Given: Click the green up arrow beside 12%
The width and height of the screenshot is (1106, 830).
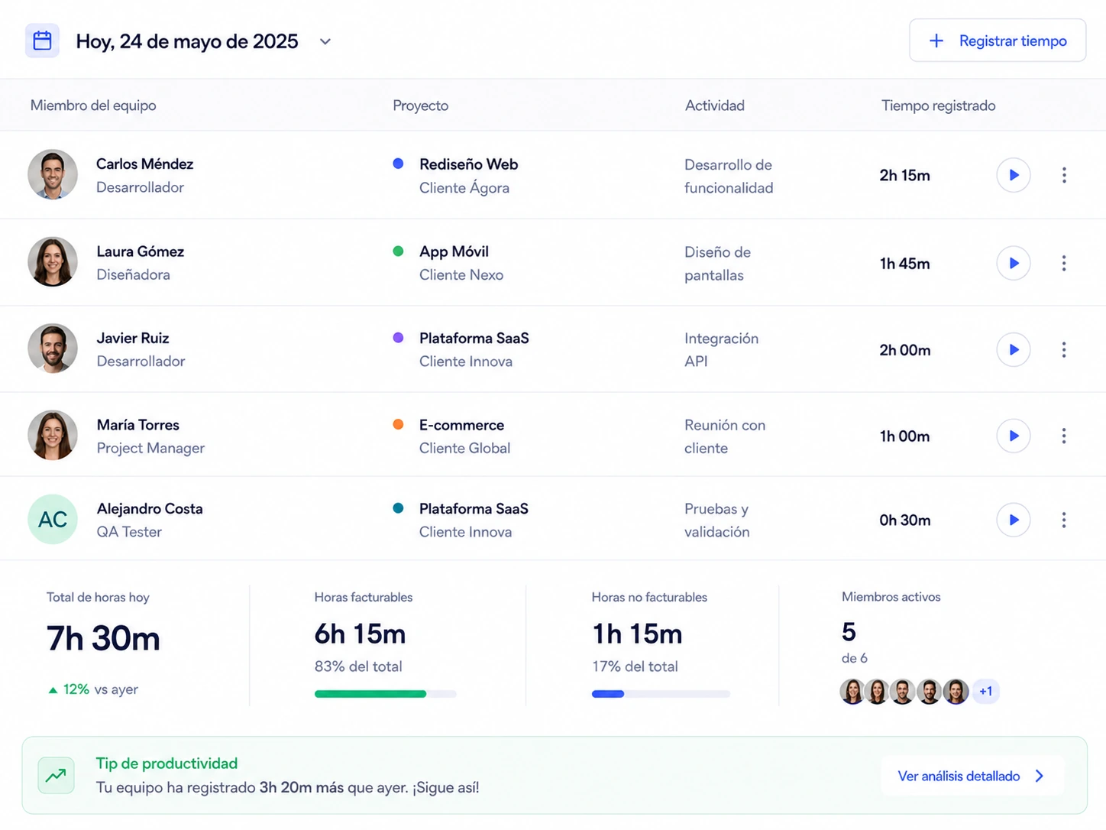Looking at the screenshot, I should (53, 690).
